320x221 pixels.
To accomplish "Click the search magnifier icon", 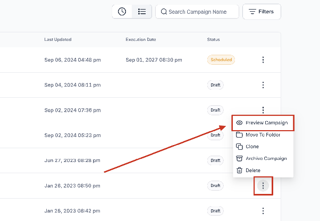I will pyautogui.click(x=164, y=12).
